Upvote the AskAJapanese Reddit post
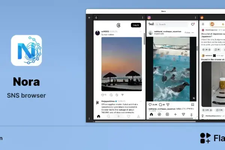 point(203,49)
